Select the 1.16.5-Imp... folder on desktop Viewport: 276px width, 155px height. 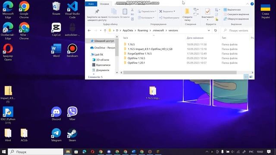153,93
